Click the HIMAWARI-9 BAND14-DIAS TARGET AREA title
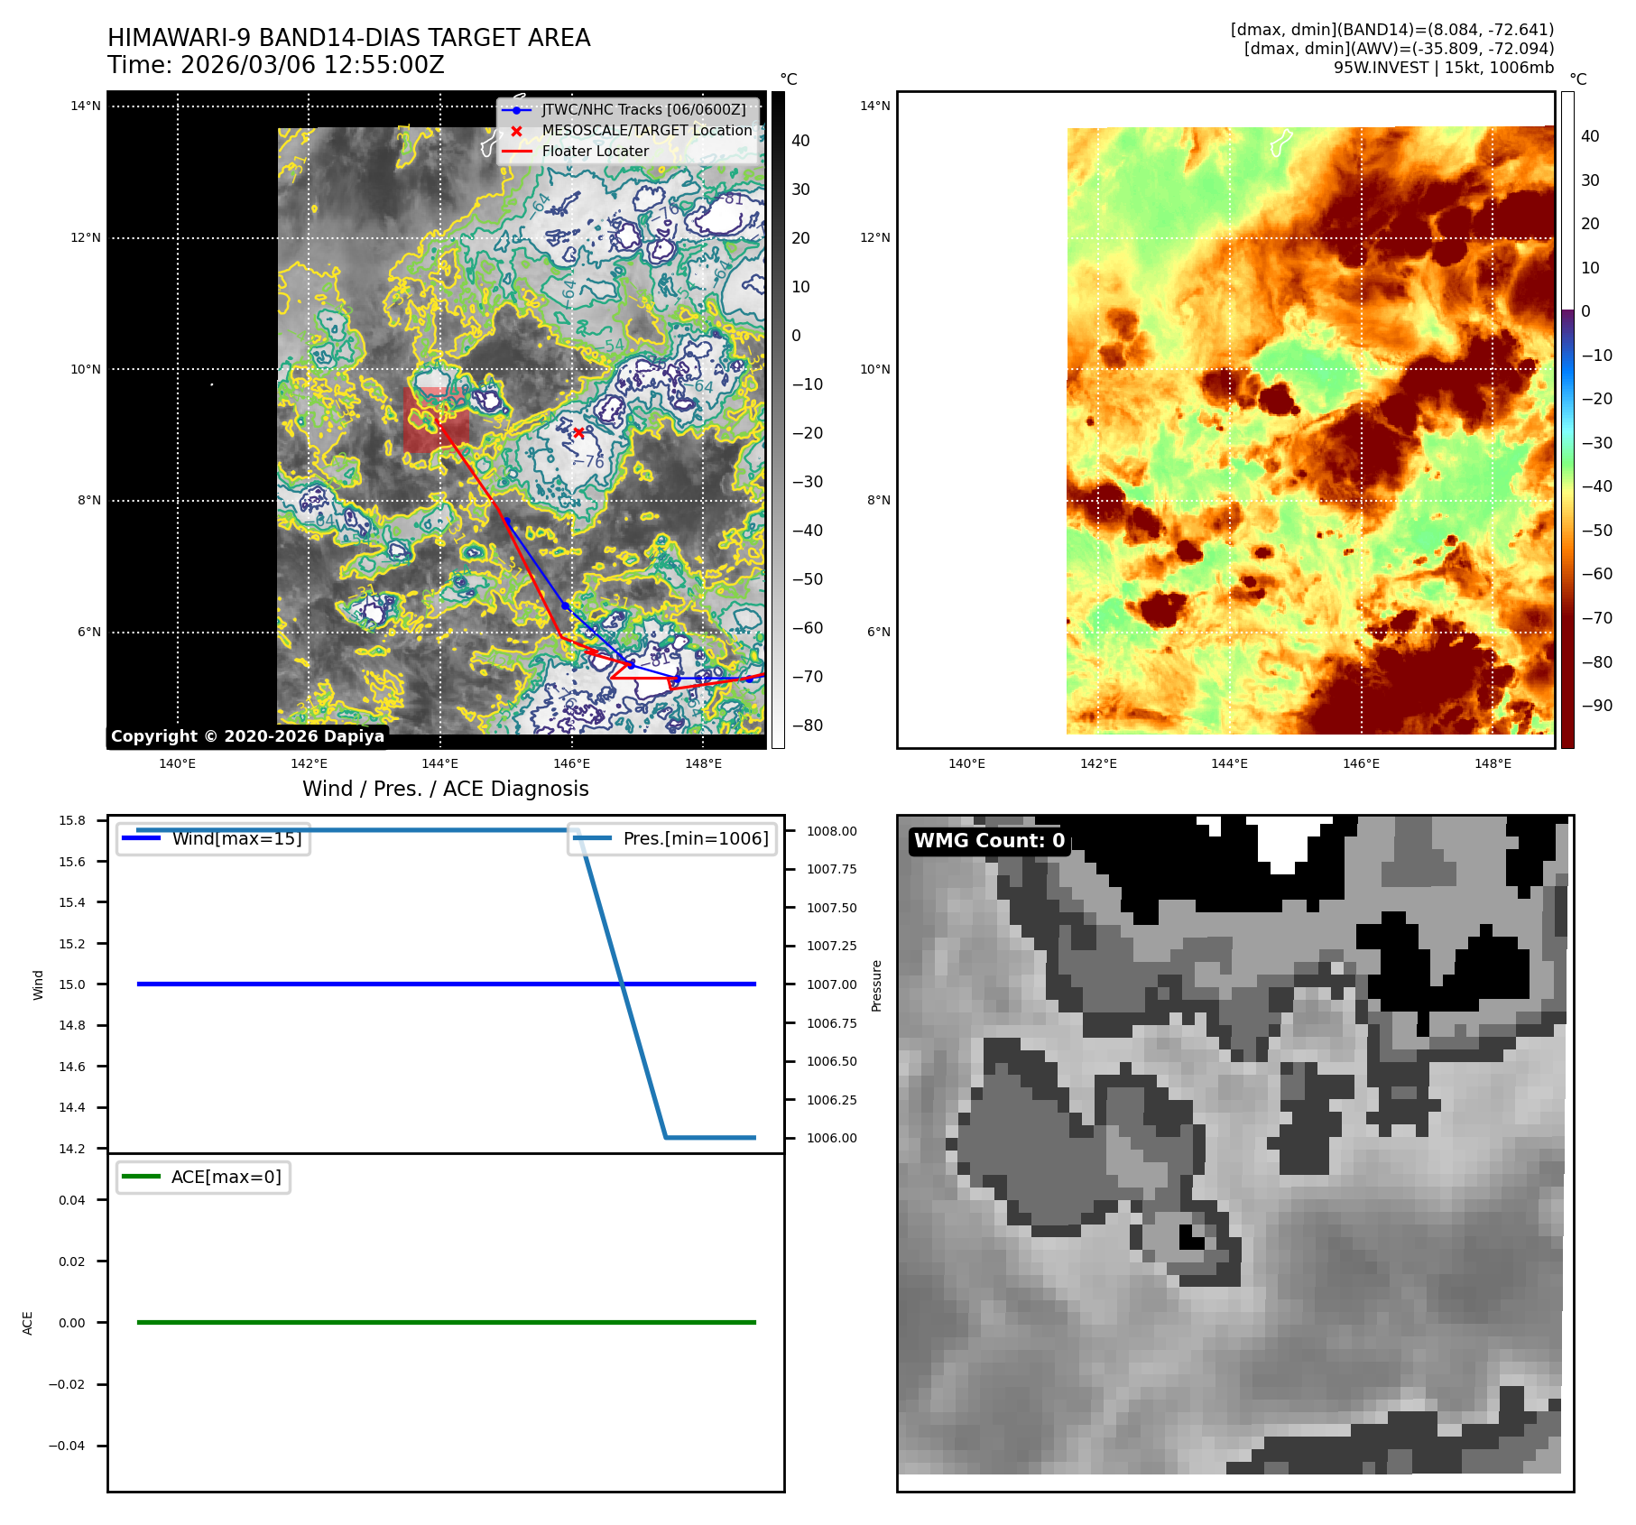 click(x=348, y=38)
